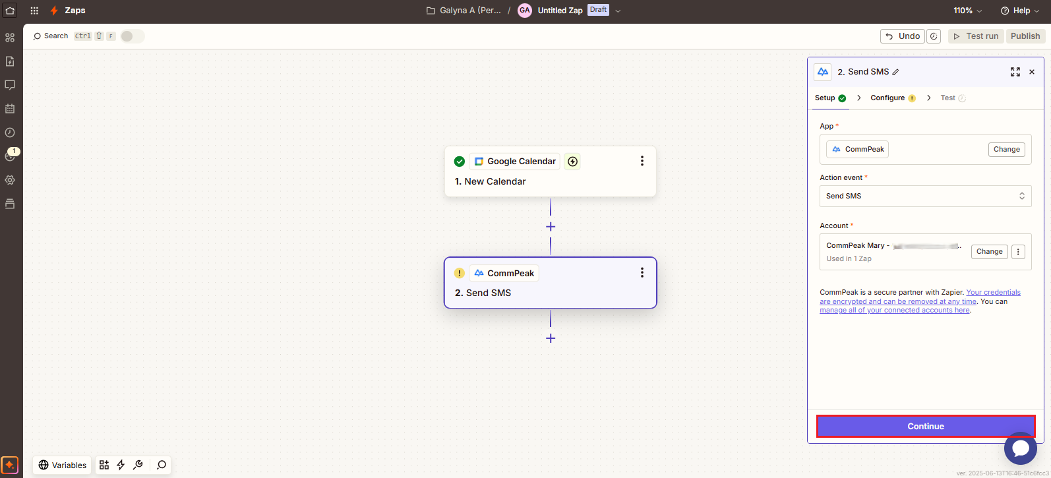Viewport: 1051px width, 478px height.
Task: Click the Publish button
Action: pyautogui.click(x=1025, y=36)
